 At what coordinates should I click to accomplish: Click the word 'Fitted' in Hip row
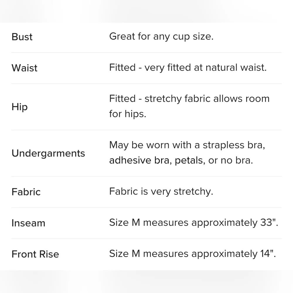(122, 99)
